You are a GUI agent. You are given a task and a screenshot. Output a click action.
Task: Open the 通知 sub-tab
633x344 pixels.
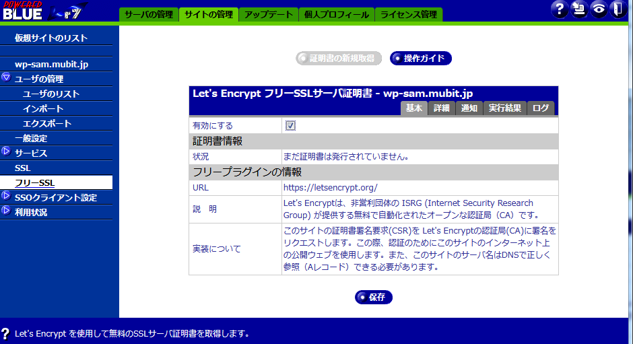[469, 108]
